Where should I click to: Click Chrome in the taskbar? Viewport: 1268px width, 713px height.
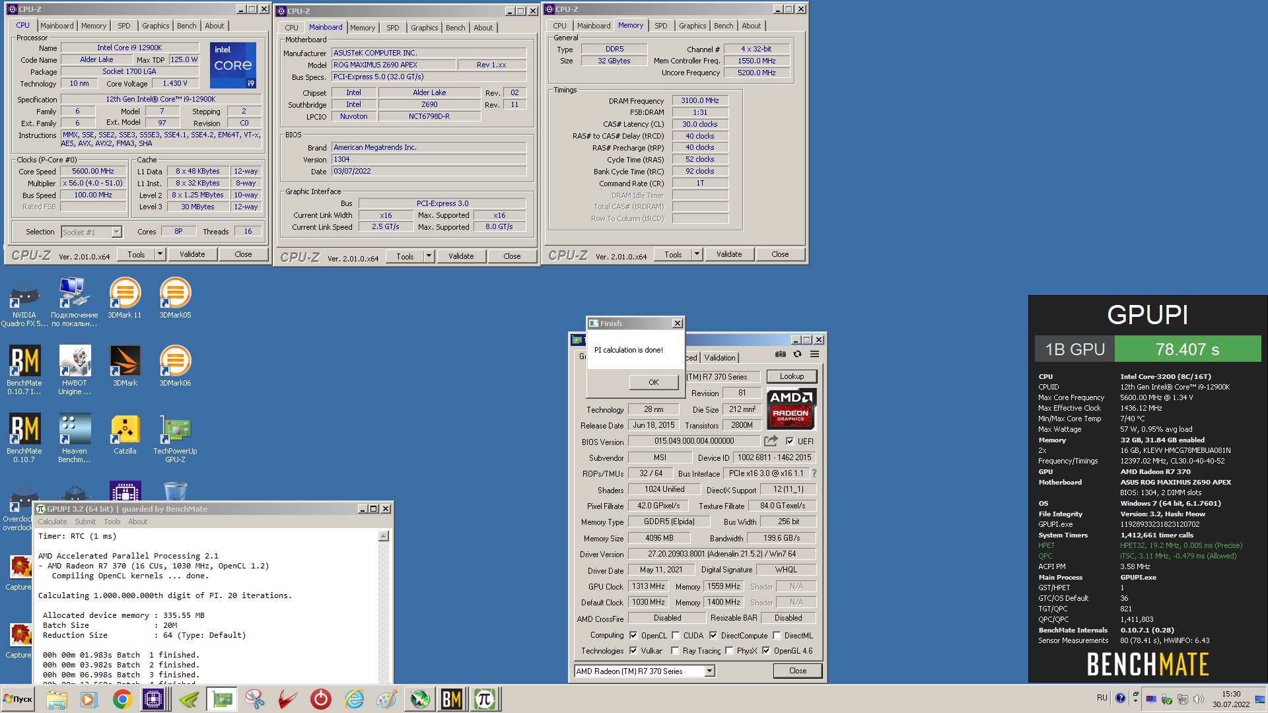coord(122,698)
